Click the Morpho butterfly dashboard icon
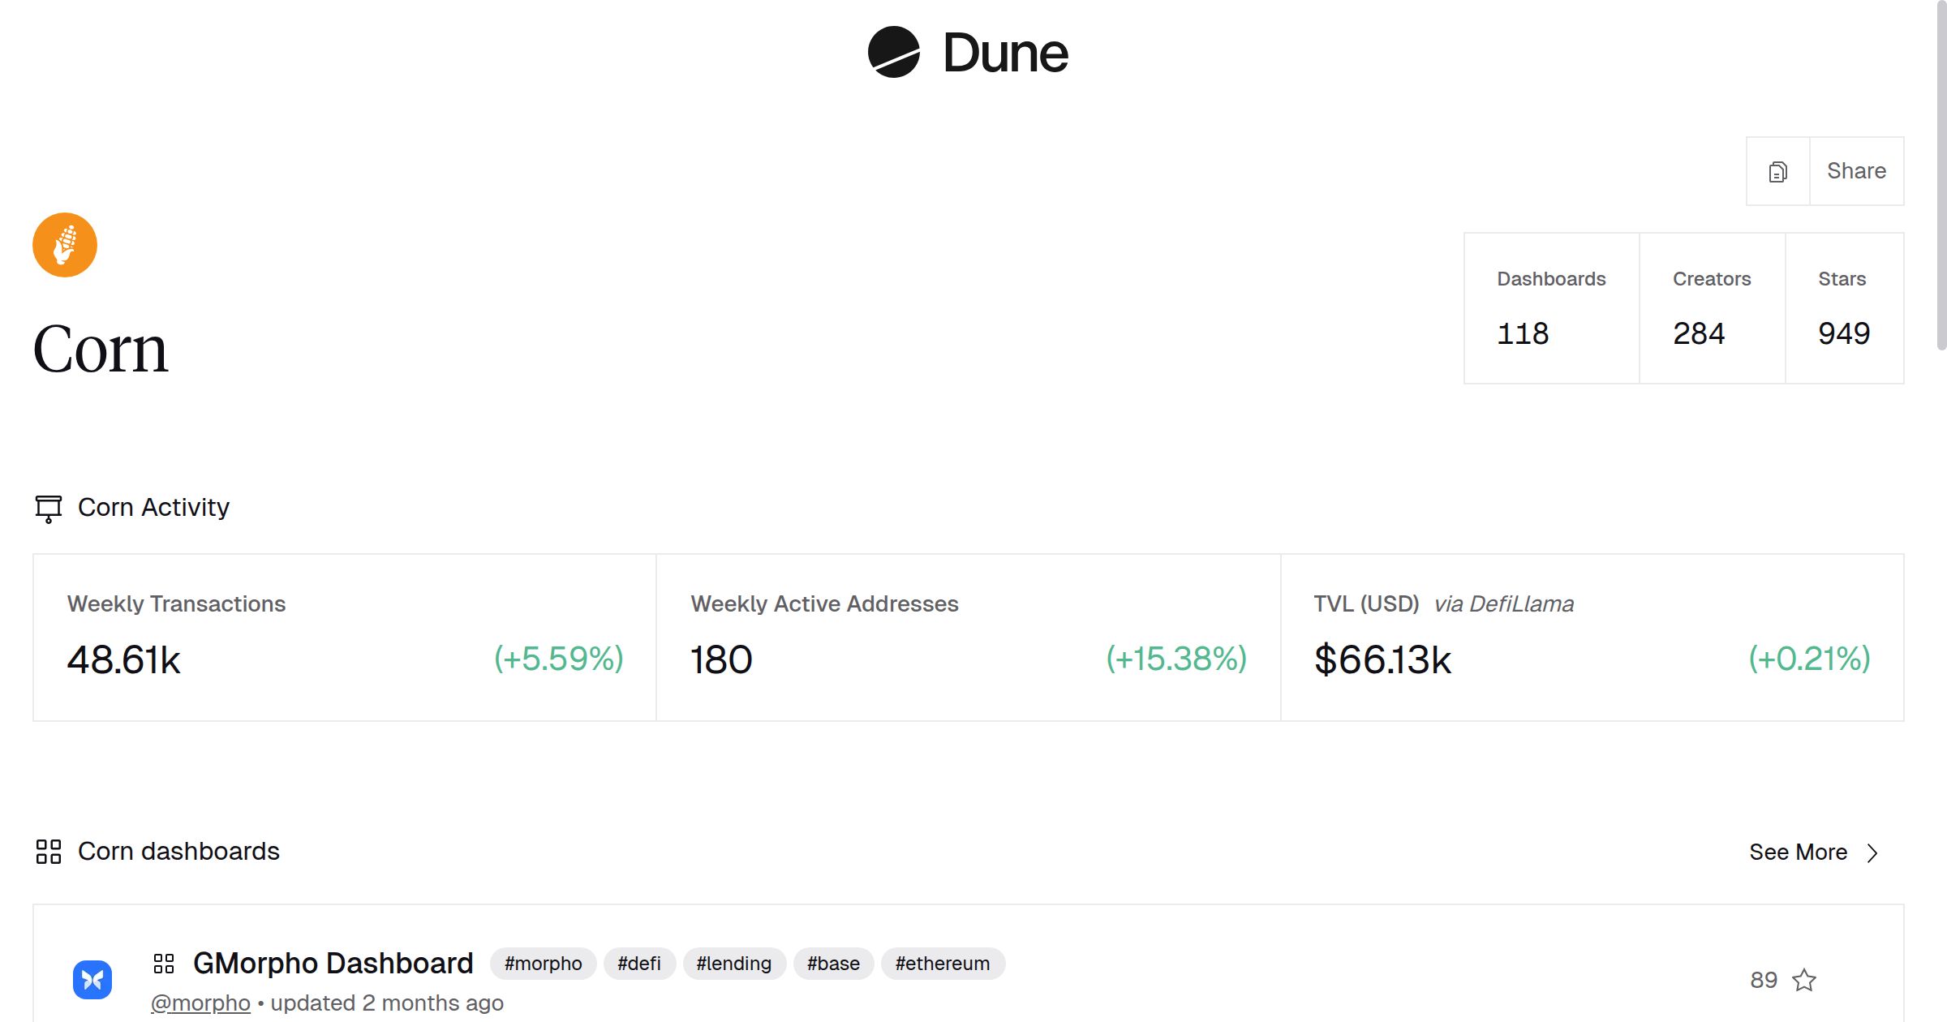The height and width of the screenshot is (1022, 1947). 92,978
